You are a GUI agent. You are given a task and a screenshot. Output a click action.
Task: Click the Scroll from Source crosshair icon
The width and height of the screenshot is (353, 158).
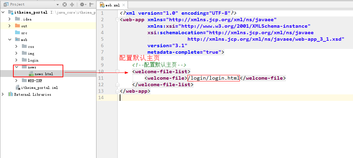65,4
